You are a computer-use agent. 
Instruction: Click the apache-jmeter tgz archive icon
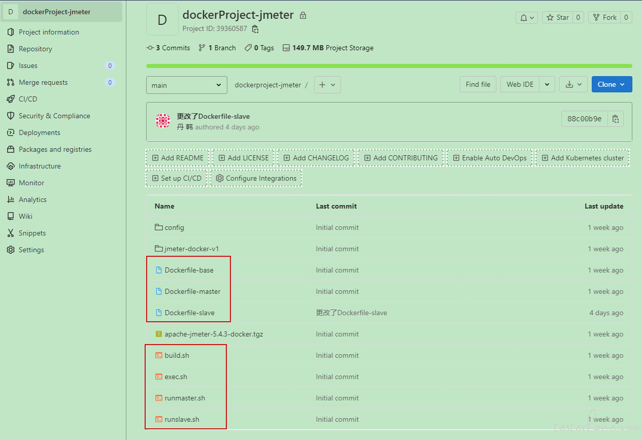point(158,334)
